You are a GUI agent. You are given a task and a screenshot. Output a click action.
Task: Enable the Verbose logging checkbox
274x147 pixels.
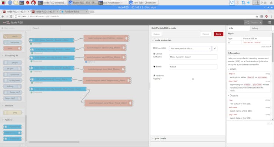pos(193,79)
